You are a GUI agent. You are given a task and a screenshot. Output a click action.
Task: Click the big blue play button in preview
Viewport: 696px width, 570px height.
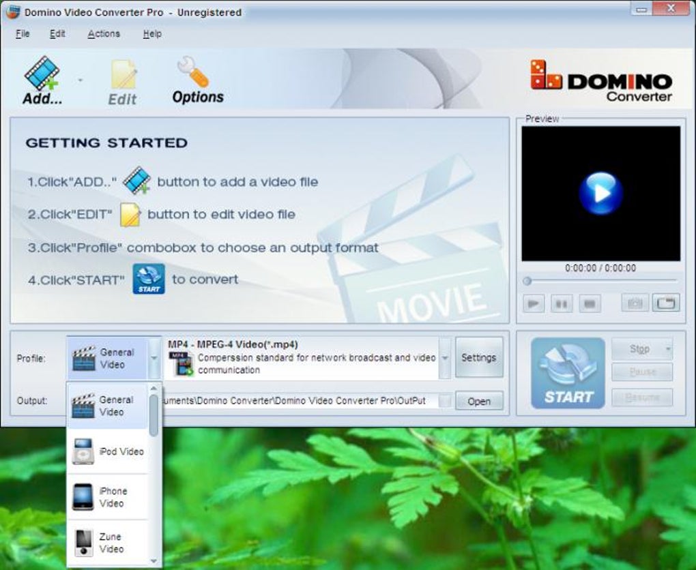pyautogui.click(x=600, y=194)
